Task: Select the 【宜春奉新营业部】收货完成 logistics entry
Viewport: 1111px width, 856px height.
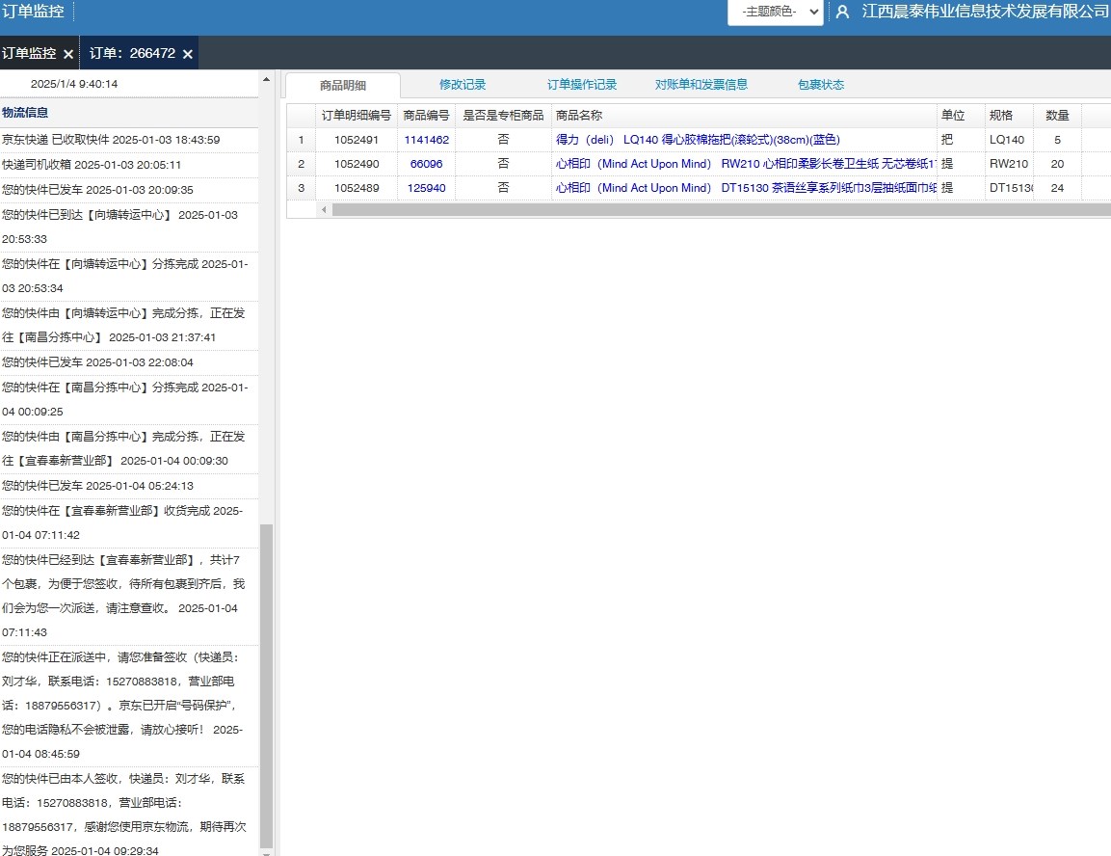Action: pos(129,523)
